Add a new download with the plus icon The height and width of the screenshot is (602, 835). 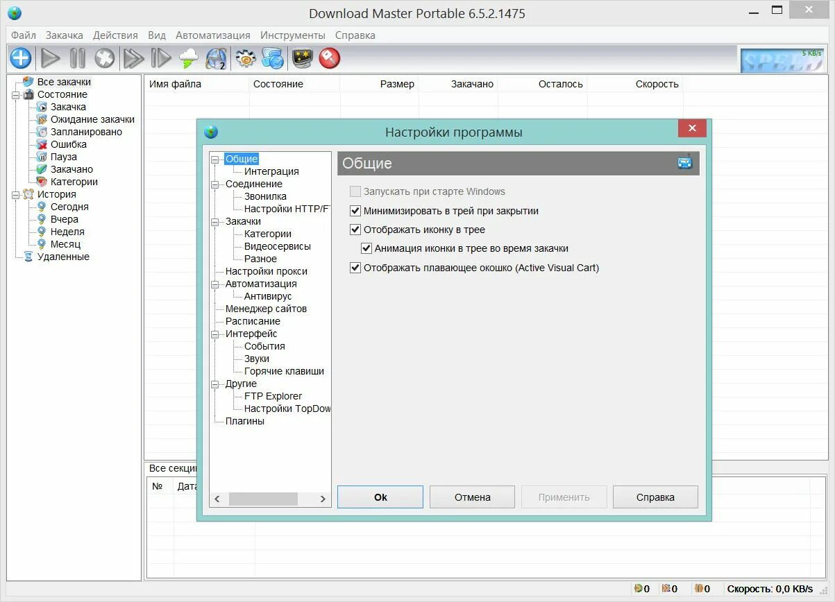(x=21, y=58)
